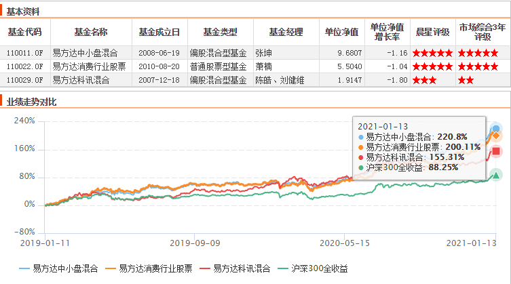Click the 基金类型 column header
The image size is (511, 284).
[221, 32]
